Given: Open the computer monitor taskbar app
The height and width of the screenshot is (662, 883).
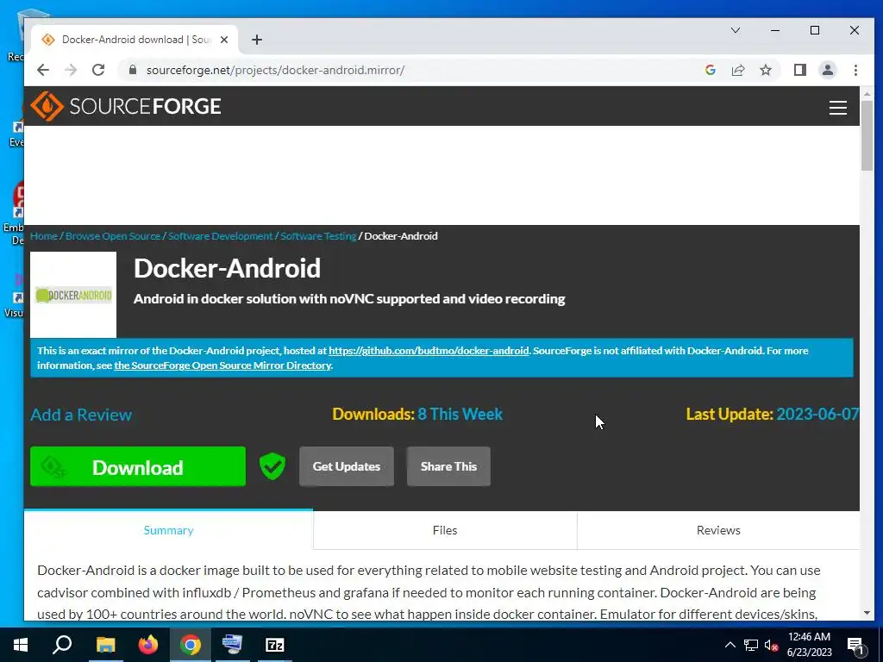Looking at the screenshot, I should 232,645.
